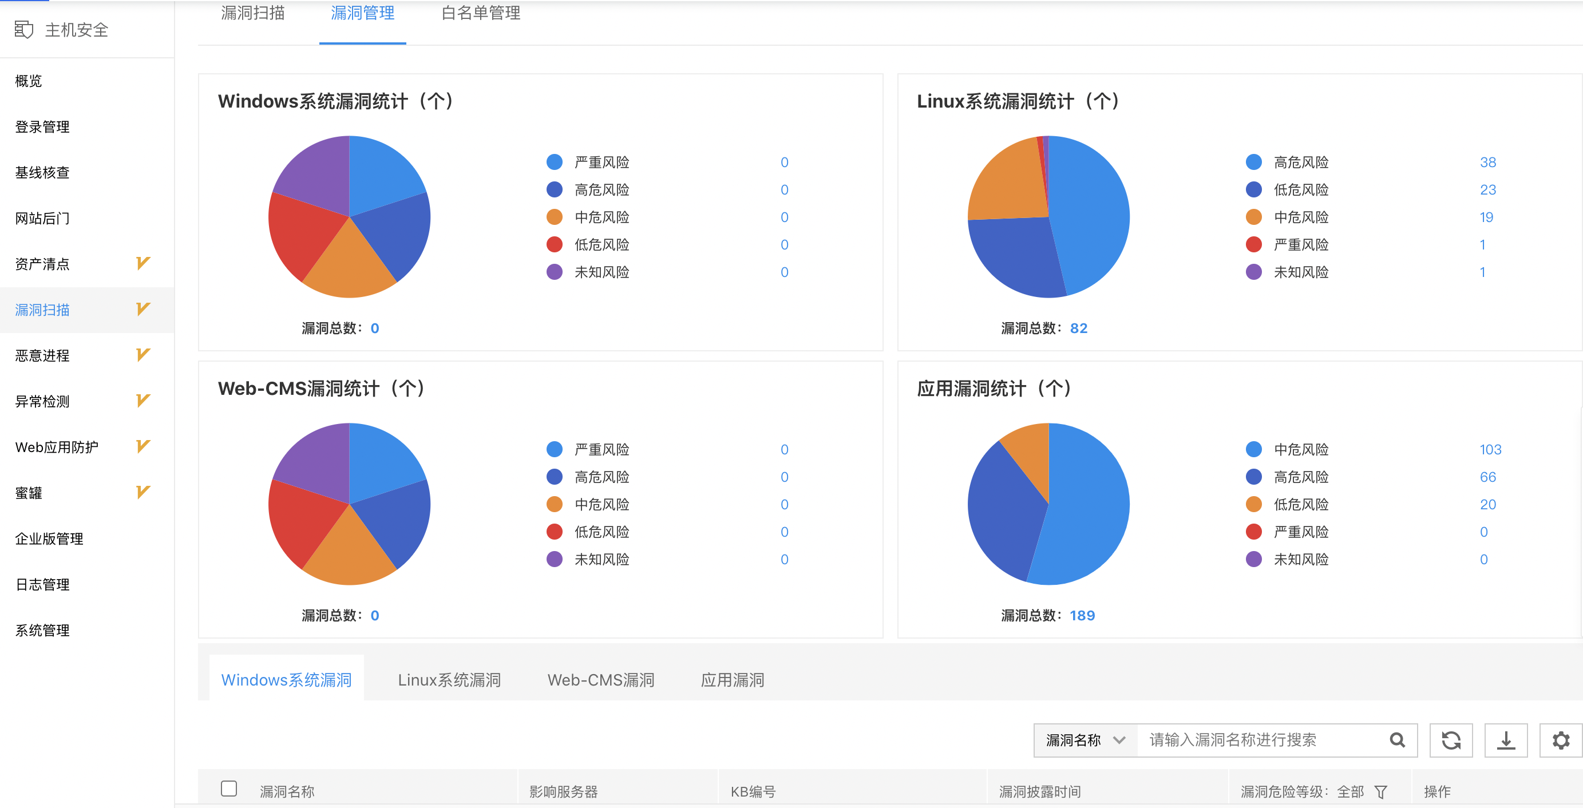Click the 请输入漏洞名称进行搜索 search field
Viewport: 1583px width, 808px height.
click(1260, 740)
